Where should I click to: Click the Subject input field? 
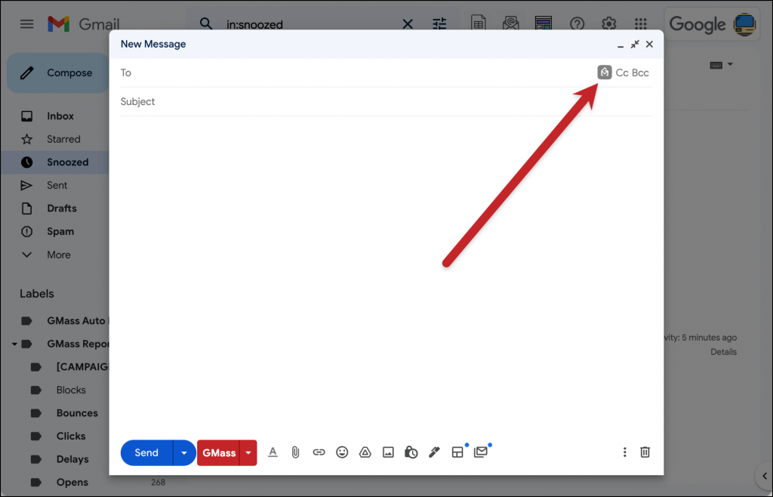point(385,102)
